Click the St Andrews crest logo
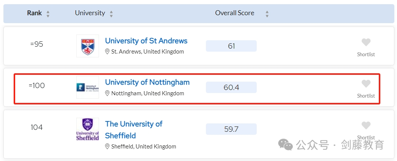Viewport: 397px width, 161px height. (88, 46)
